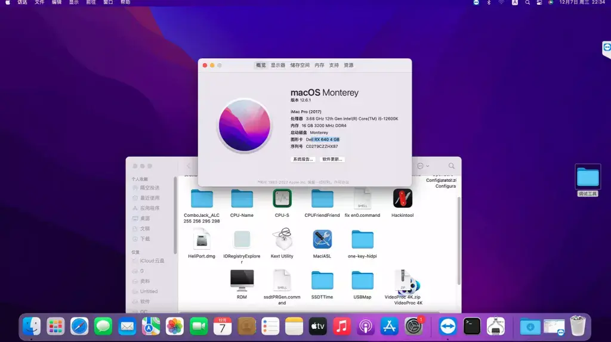Launch Terminal from the Dock
611x342 pixels.
[471, 326]
